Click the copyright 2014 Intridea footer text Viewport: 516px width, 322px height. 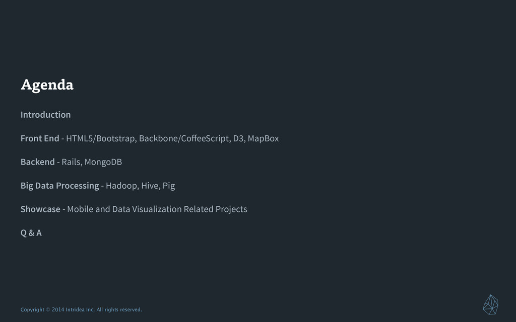coord(81,309)
